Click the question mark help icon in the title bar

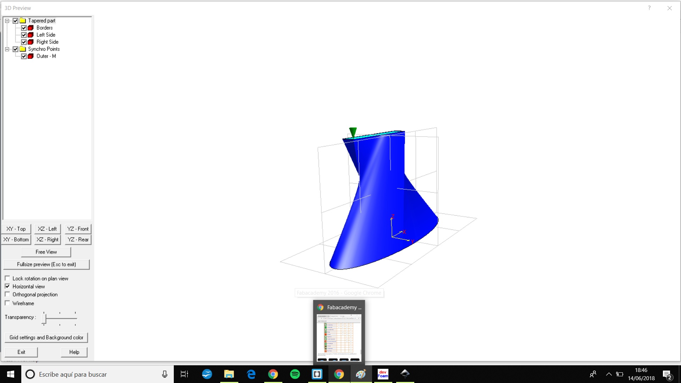click(649, 8)
